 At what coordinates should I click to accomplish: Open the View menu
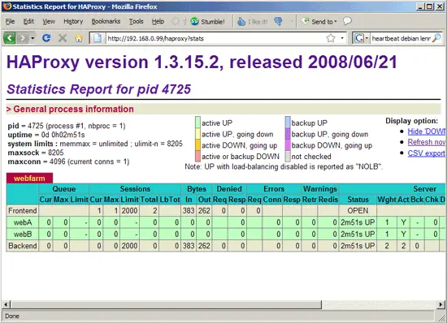49,21
